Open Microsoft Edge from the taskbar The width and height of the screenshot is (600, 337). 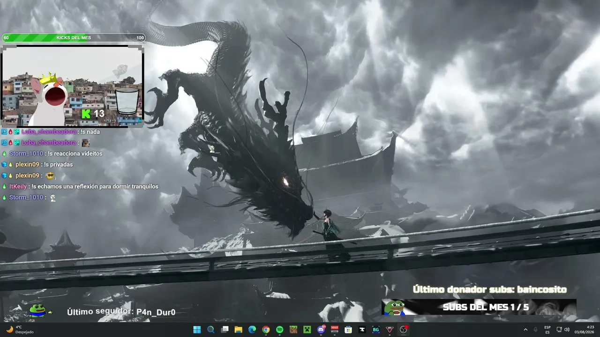tap(252, 330)
